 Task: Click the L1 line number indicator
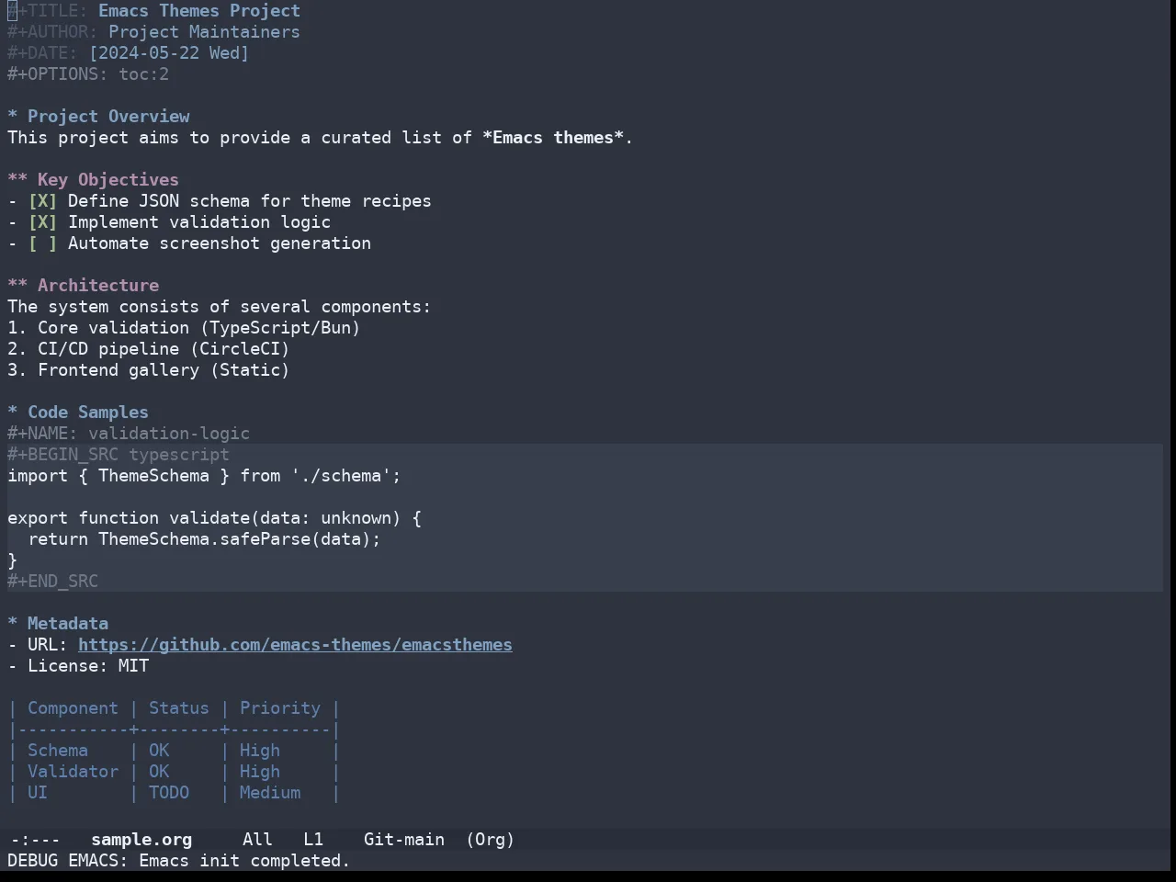[313, 840]
